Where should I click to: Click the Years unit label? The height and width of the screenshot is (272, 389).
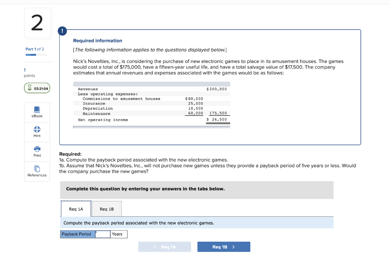[x=117, y=234]
